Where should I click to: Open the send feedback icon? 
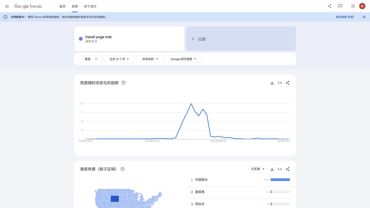(x=340, y=6)
